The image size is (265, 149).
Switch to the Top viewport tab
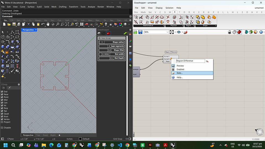[38, 135]
